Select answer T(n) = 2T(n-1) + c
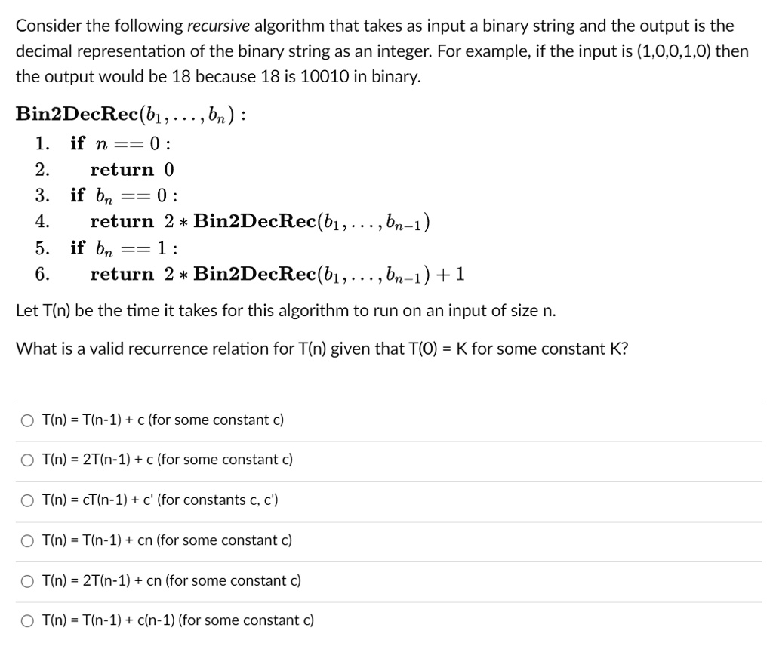The image size is (773, 646). point(27,460)
